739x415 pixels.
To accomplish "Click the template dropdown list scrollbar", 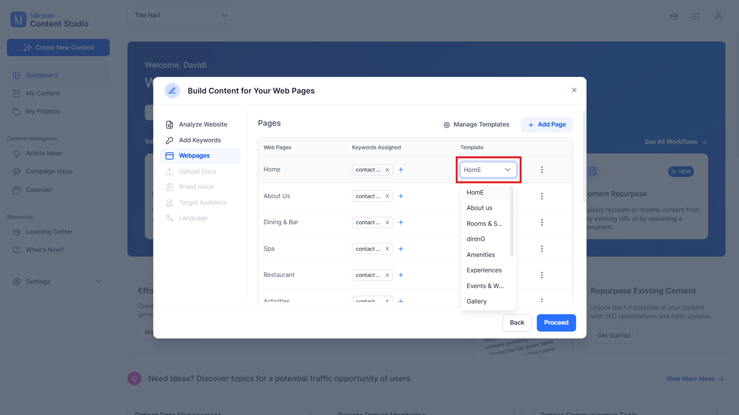I will 512,222.
